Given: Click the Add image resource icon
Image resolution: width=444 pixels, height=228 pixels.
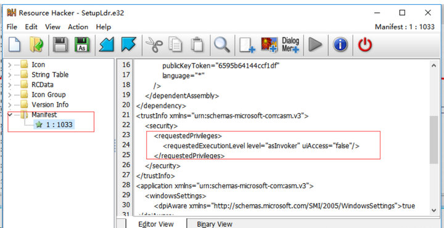Looking at the screenshot, I should pos(269,45).
